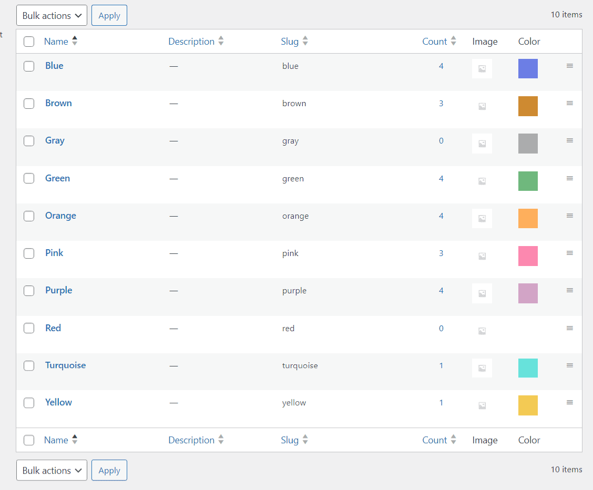593x490 pixels.
Task: Open the Yellow term link
Action: click(59, 402)
